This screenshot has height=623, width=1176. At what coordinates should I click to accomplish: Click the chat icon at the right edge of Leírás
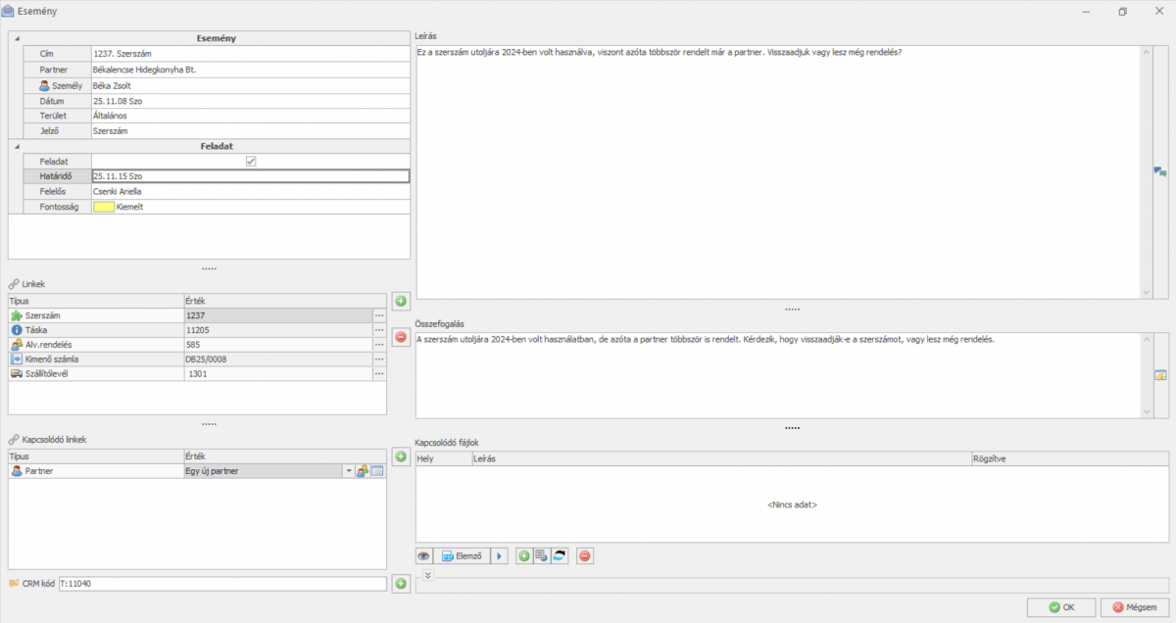tap(1160, 171)
